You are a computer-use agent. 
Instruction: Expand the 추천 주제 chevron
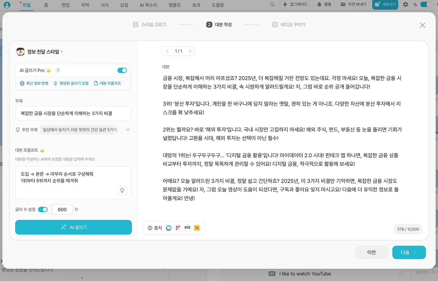coord(128,130)
